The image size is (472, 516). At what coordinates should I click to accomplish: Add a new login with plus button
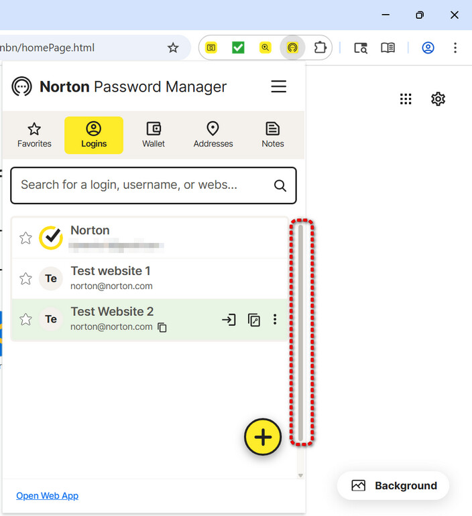(x=263, y=437)
